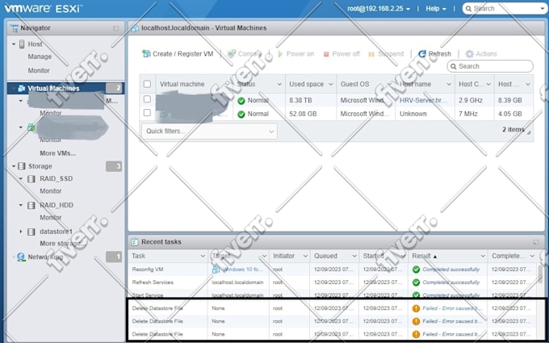Open the Host name column dropdown arrow
The image size is (549, 343).
point(449,85)
